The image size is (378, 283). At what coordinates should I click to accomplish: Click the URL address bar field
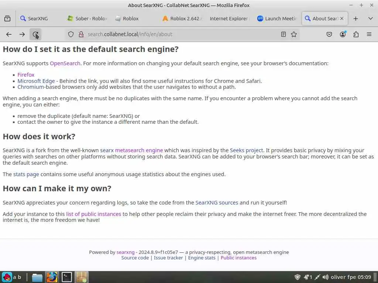tap(182, 34)
